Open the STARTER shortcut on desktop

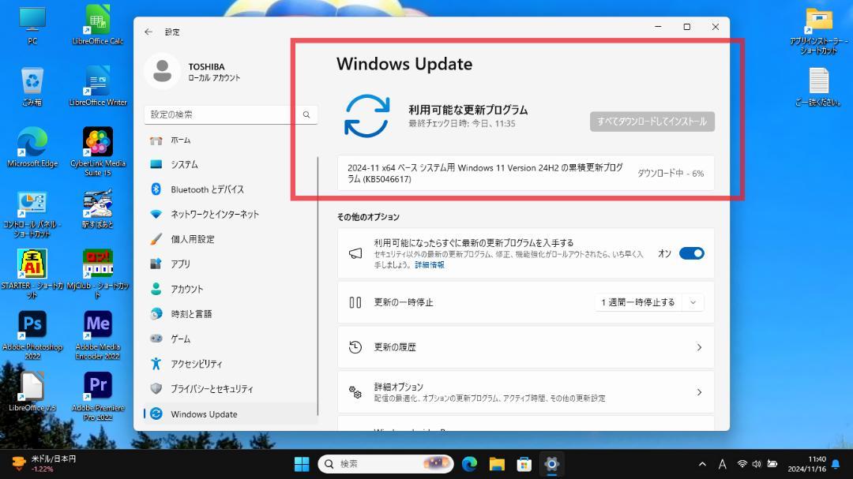(x=32, y=274)
